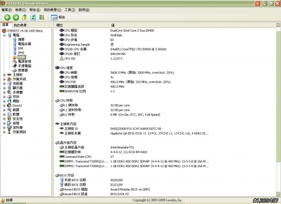Image resolution: width=281 pixels, height=204 pixels.
Task: Click the scroll down arrow of the scrollbar
Action: click(278, 194)
